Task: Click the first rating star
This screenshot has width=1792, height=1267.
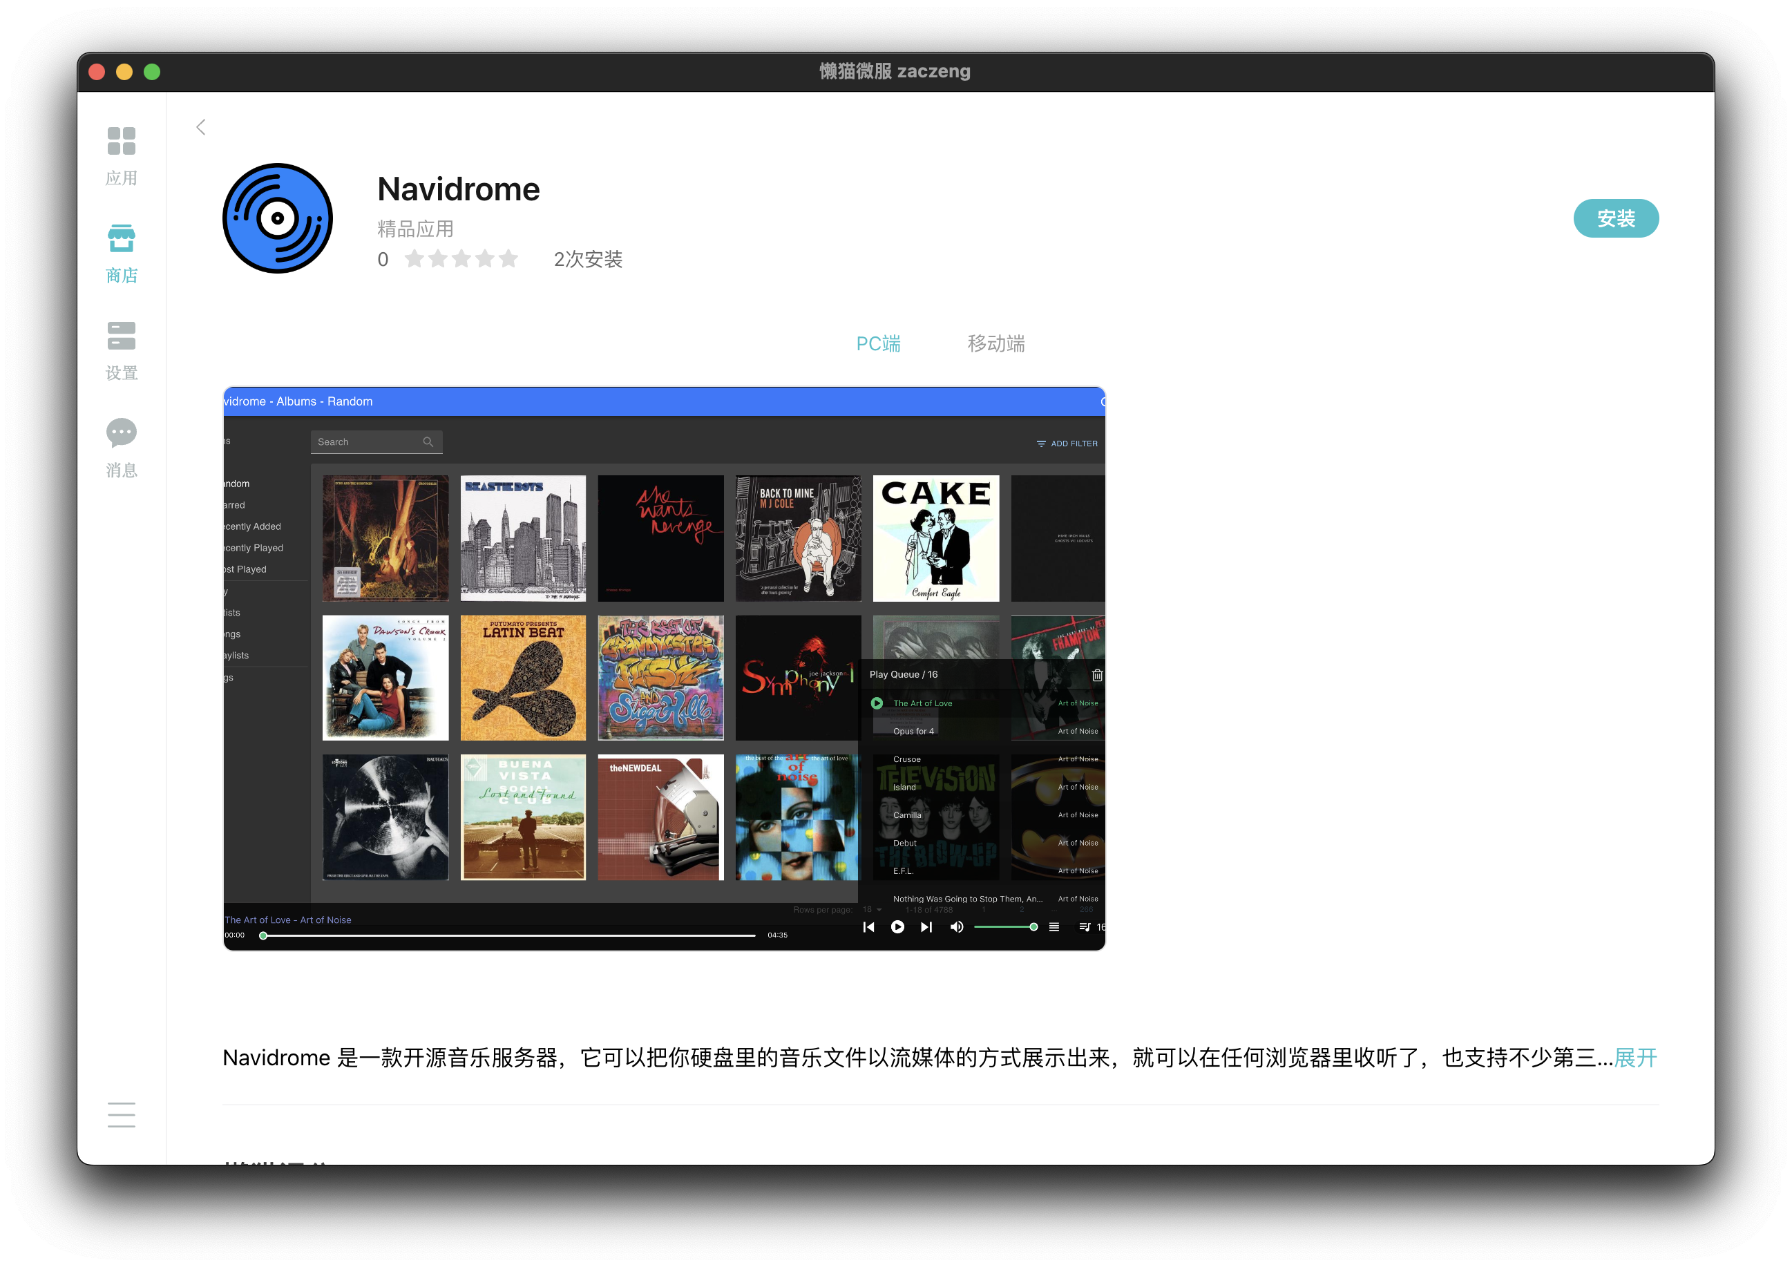Action: pyautogui.click(x=414, y=258)
